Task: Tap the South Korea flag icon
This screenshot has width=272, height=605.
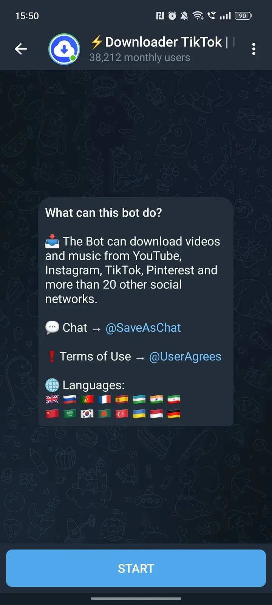Action: pyautogui.click(x=87, y=414)
